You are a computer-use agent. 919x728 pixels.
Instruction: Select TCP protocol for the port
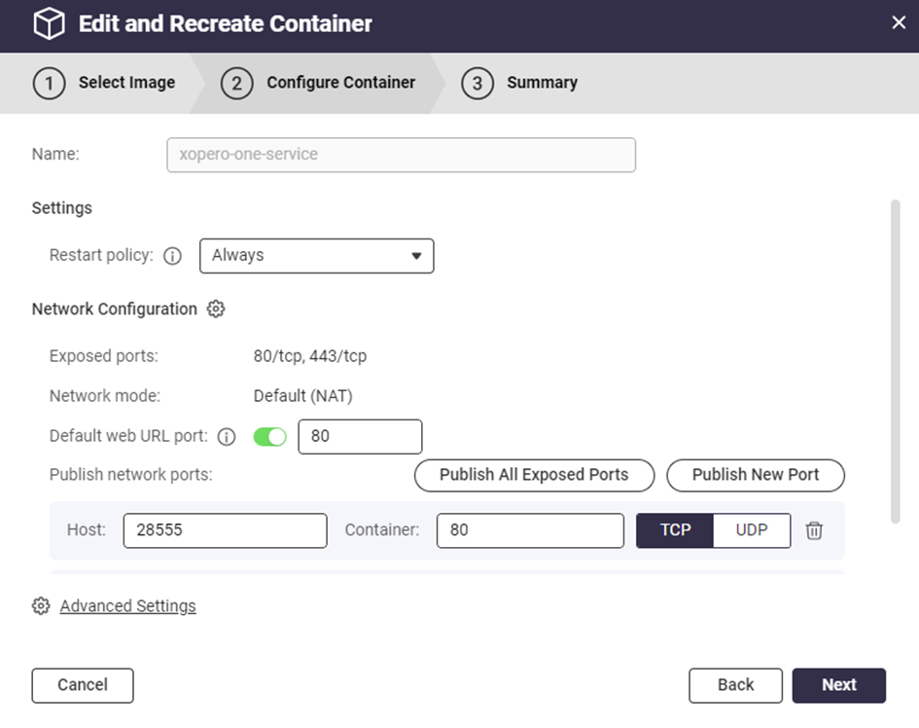[x=675, y=530]
